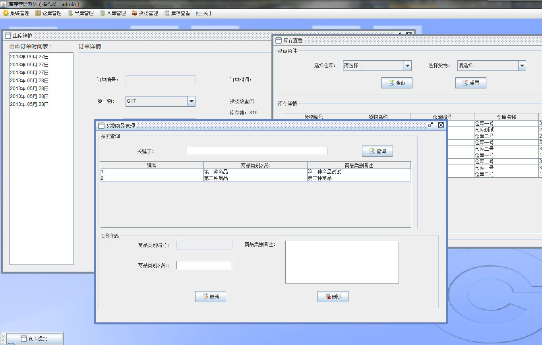Click 查询 in 货物类别管理 window
Image resolution: width=542 pixels, height=345 pixels.
tap(377, 151)
